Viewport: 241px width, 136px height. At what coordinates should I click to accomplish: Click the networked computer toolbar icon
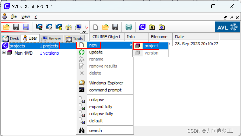(x=78, y=27)
